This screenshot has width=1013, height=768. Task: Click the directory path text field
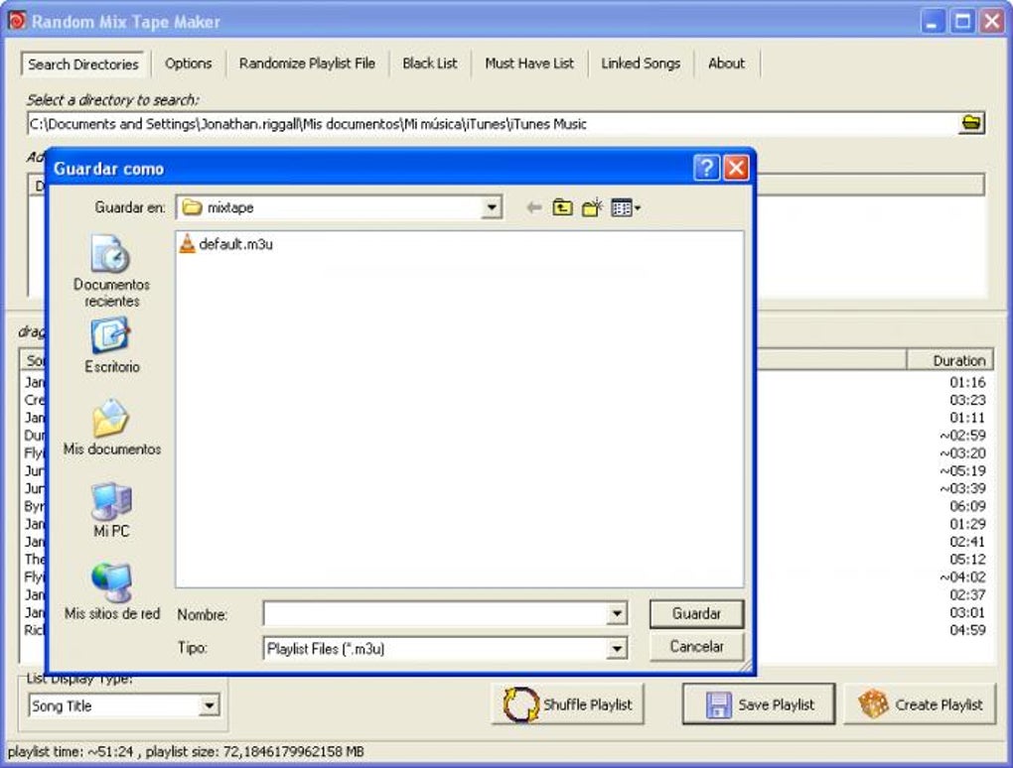(x=493, y=124)
